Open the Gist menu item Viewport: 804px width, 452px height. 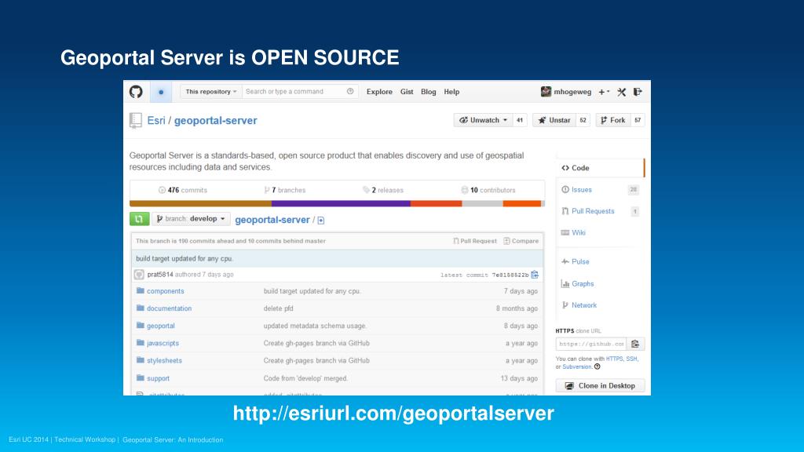pos(407,92)
